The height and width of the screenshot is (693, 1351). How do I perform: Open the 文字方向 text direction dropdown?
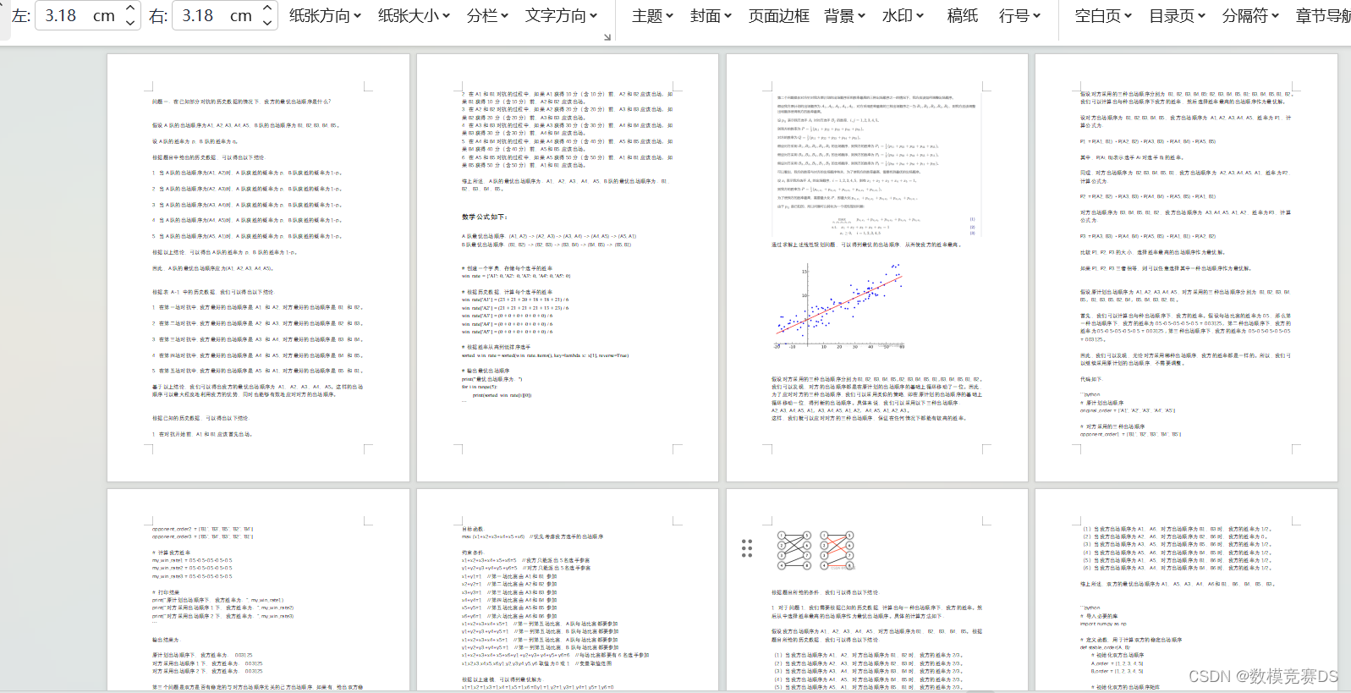pyautogui.click(x=561, y=15)
